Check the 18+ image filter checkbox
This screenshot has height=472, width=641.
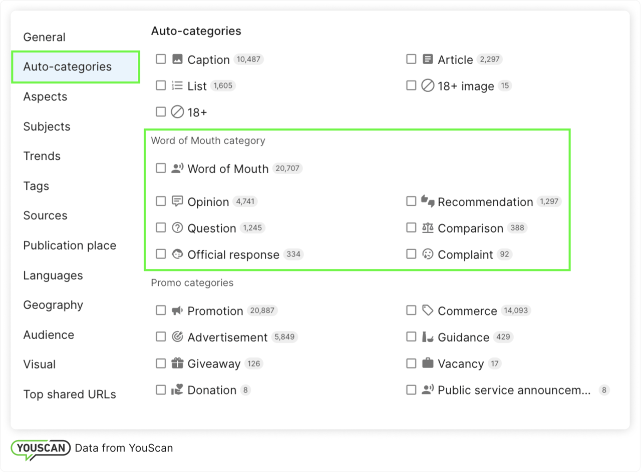point(411,85)
